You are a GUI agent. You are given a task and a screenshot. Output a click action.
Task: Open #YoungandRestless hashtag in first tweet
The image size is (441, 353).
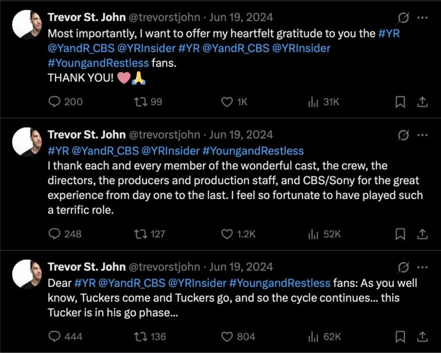(x=98, y=63)
